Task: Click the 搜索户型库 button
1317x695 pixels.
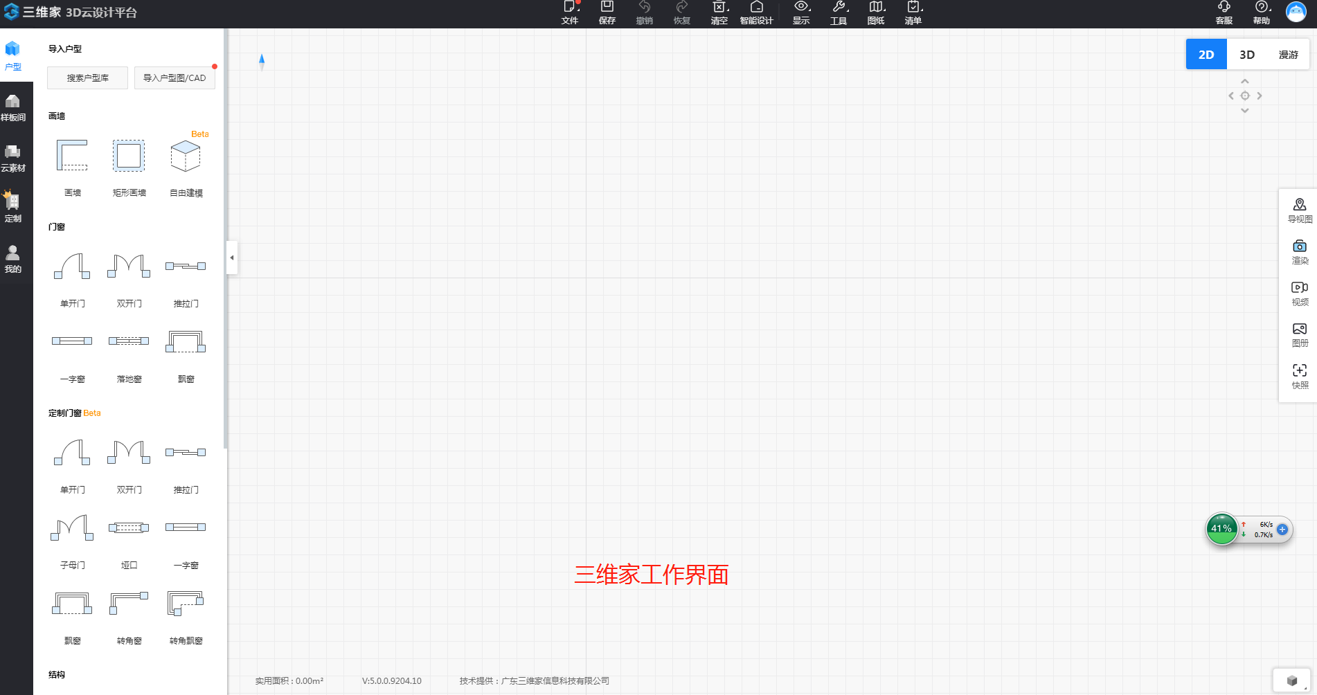Action: point(87,78)
